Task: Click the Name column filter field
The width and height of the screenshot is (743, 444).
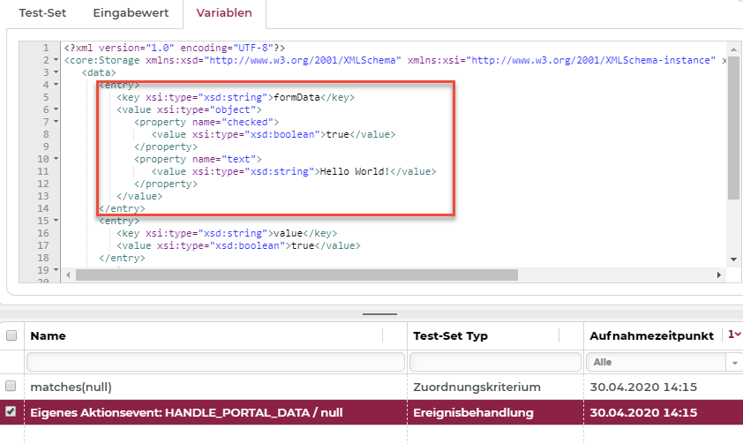Action: coord(214,362)
